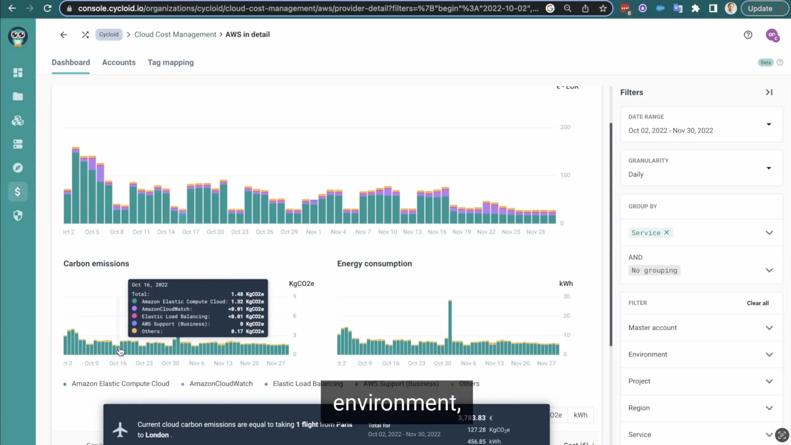Collapse the Filters panel arrow icon
791x445 pixels.
769,92
